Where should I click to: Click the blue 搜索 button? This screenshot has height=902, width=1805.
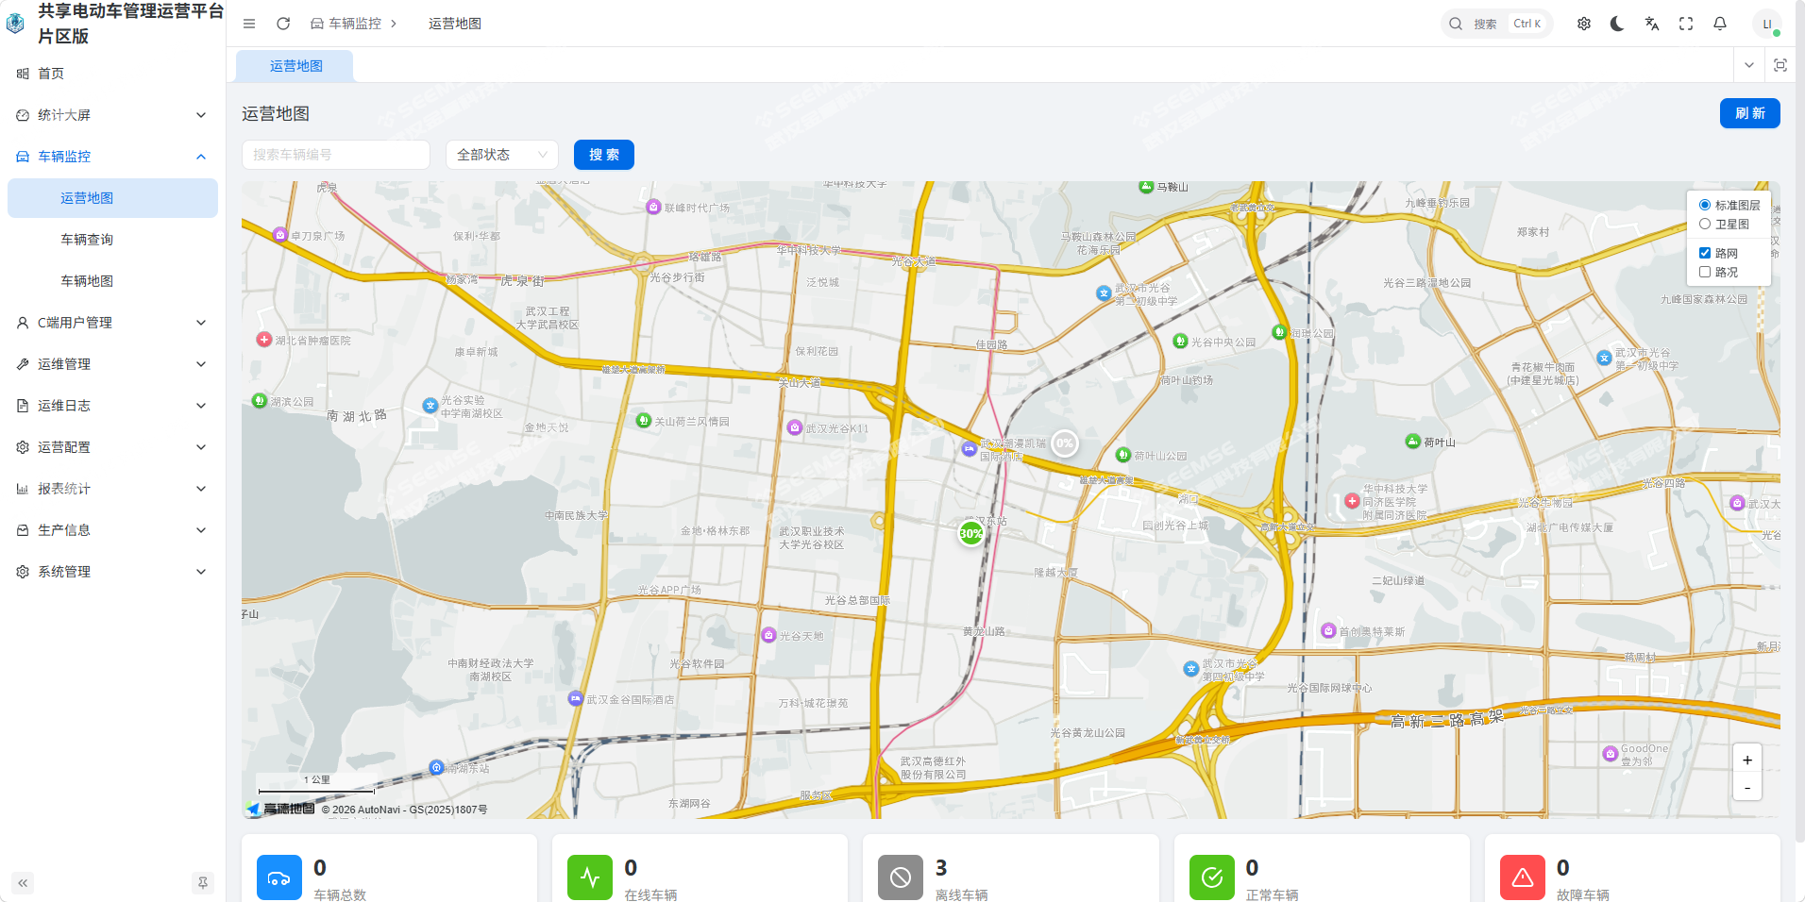[604, 155]
